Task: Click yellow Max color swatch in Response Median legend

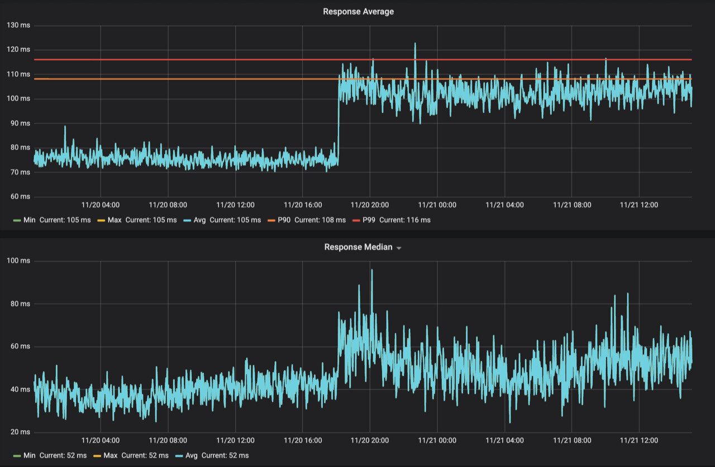Action: click(101, 456)
